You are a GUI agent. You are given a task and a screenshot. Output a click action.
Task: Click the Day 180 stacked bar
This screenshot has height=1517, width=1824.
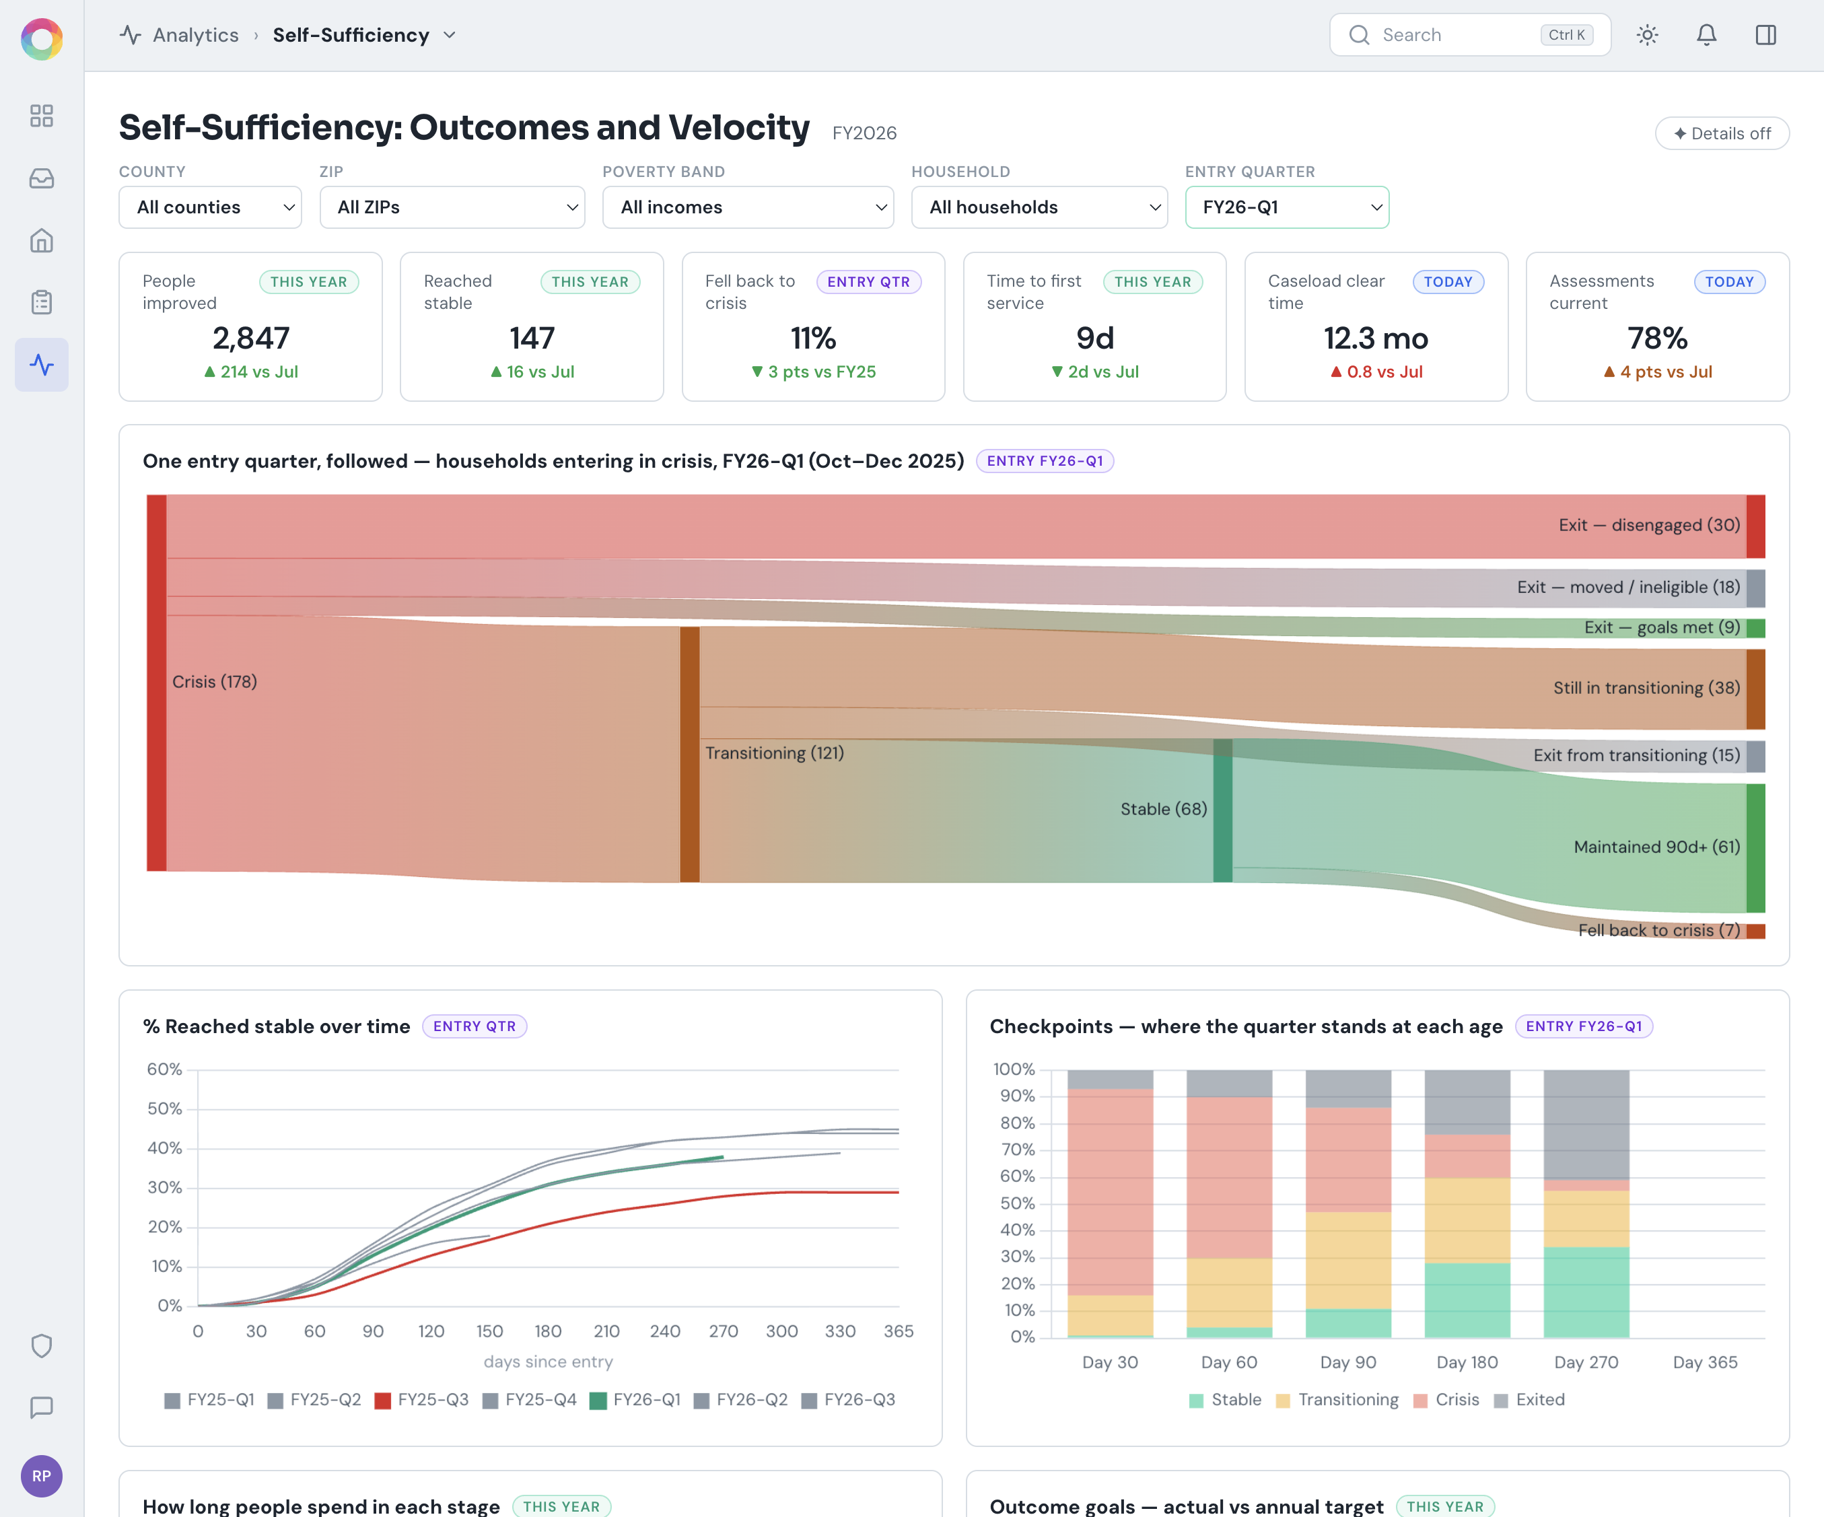click(1467, 1203)
